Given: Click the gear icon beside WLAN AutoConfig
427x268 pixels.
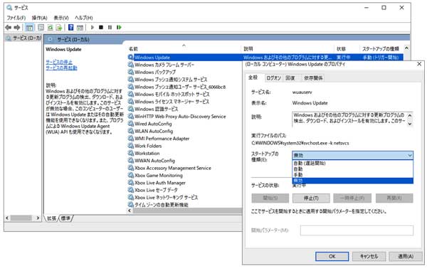Looking at the screenshot, I should pos(131,131).
